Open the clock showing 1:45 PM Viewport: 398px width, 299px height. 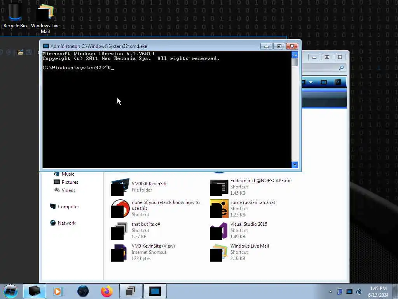[378, 292]
